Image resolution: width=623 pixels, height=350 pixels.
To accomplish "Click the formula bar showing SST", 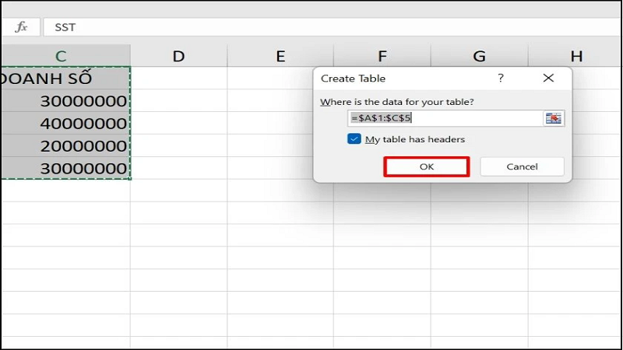I will point(311,27).
